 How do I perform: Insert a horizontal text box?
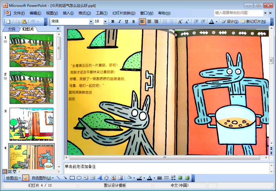(x=86, y=178)
